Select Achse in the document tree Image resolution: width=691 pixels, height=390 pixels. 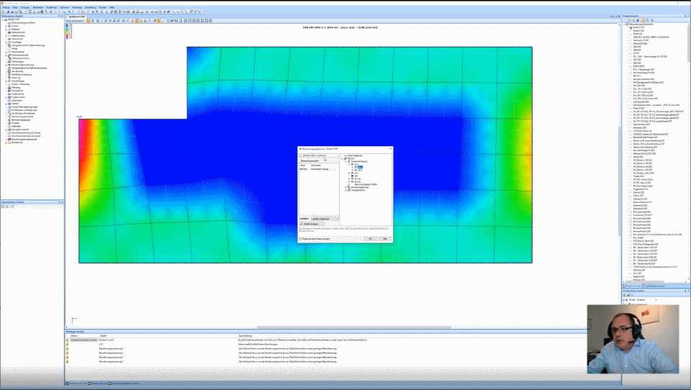[x=14, y=48]
